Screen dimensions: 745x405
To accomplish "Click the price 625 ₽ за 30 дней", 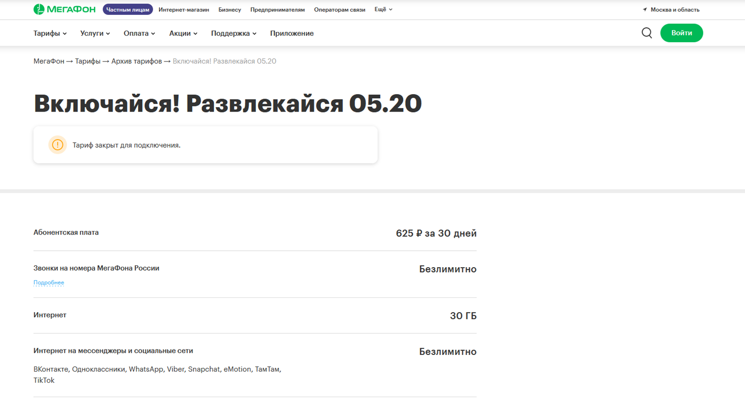I will coord(436,233).
